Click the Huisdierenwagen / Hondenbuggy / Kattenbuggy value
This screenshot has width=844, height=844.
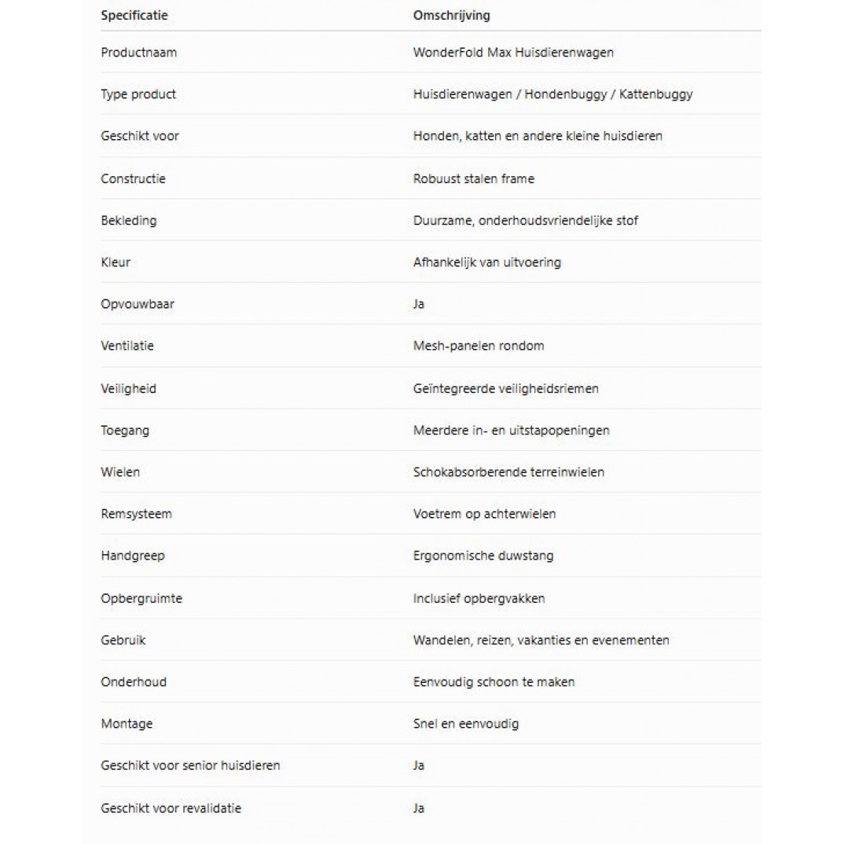(x=552, y=94)
